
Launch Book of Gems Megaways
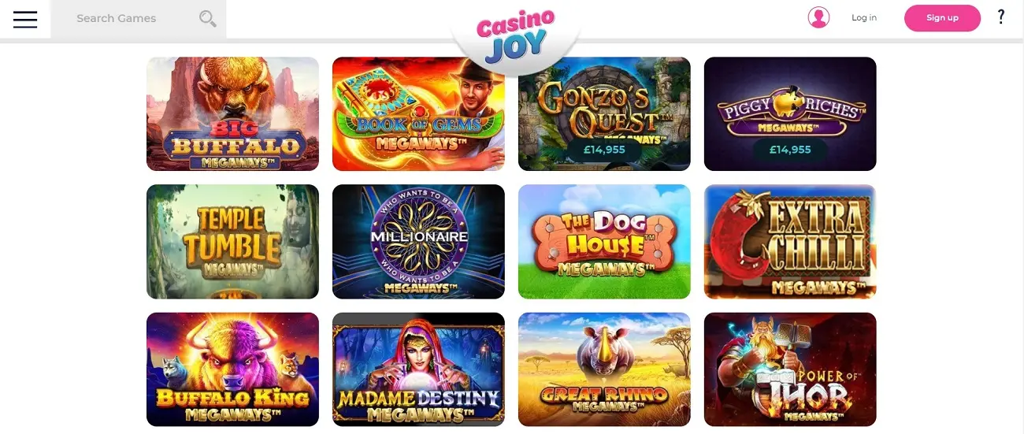click(418, 113)
